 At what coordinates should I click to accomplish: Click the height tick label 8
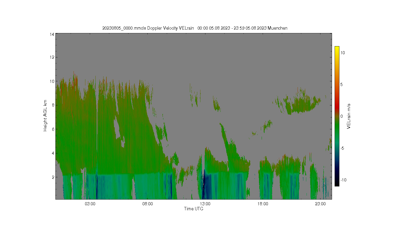point(53,105)
